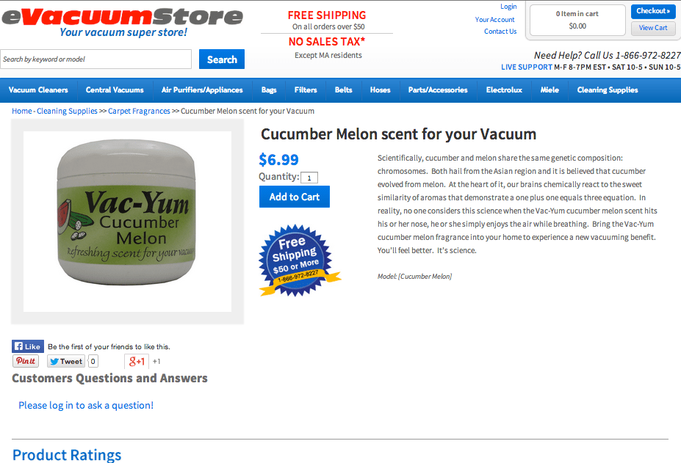Viewport: 681px width, 463px height.
Task: Click the Twitter Tweet button
Action: (x=66, y=361)
